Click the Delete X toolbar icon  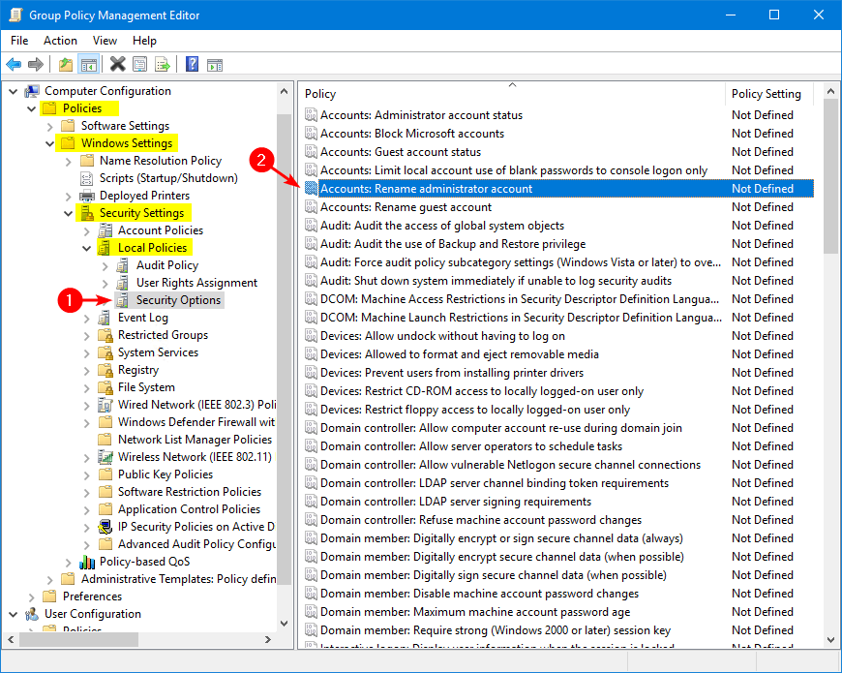pos(117,65)
